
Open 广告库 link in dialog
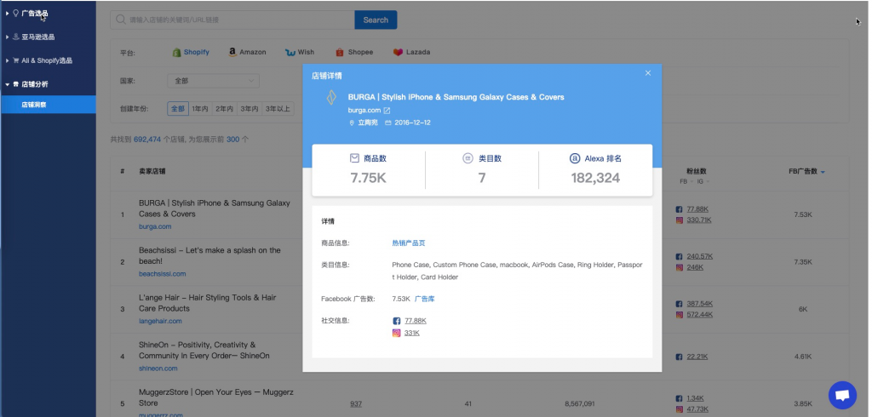(x=425, y=299)
